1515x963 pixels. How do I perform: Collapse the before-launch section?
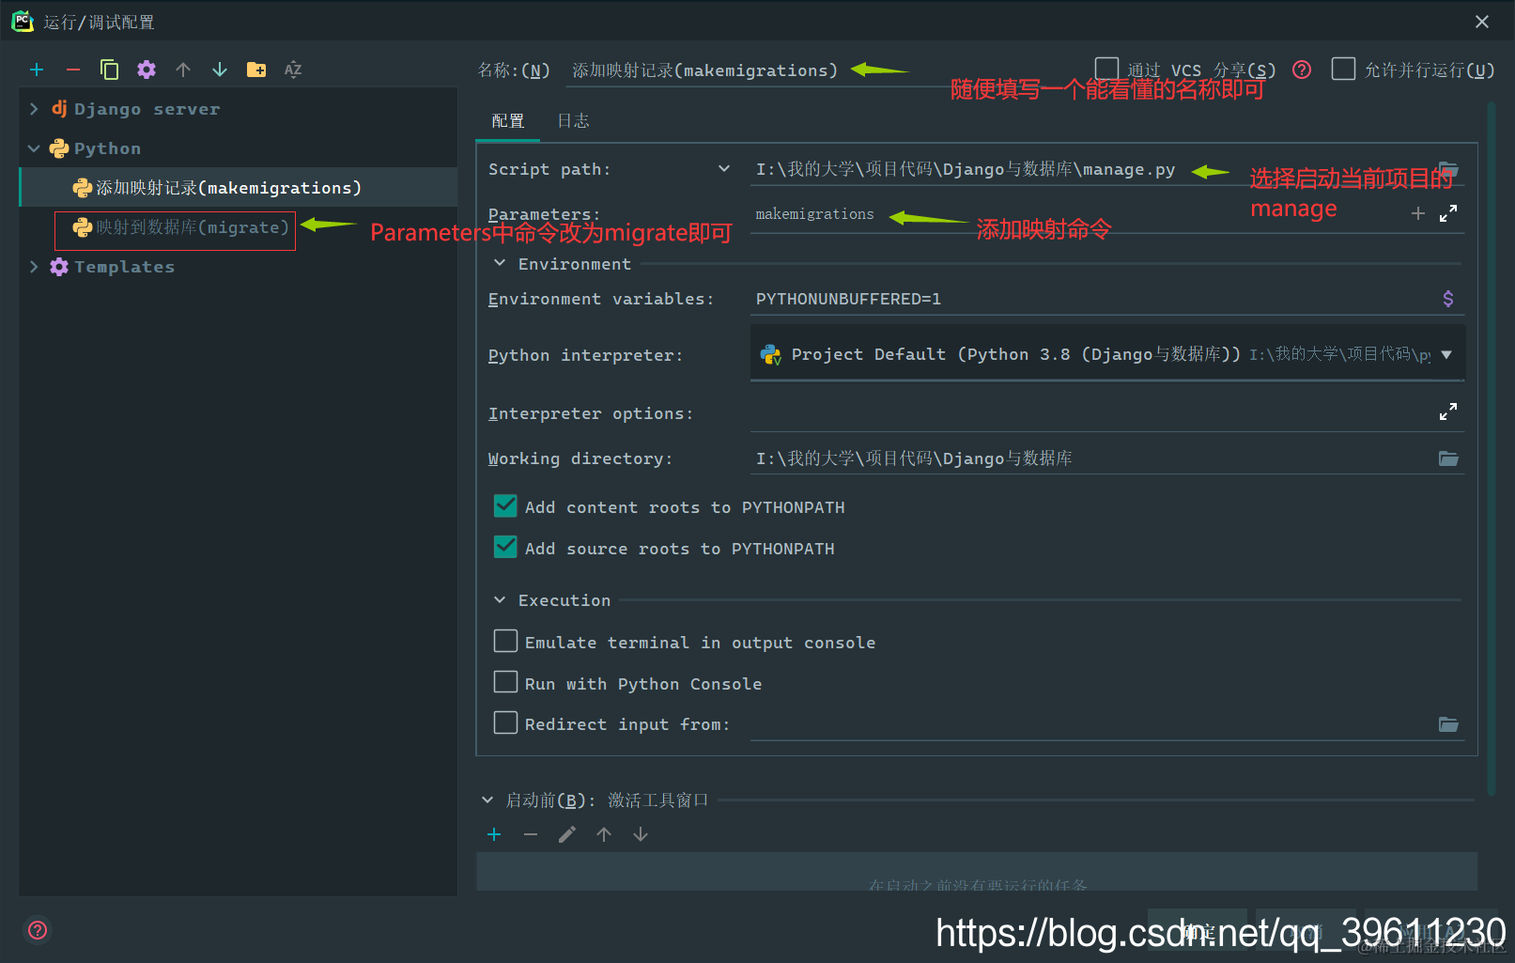pyautogui.click(x=487, y=800)
